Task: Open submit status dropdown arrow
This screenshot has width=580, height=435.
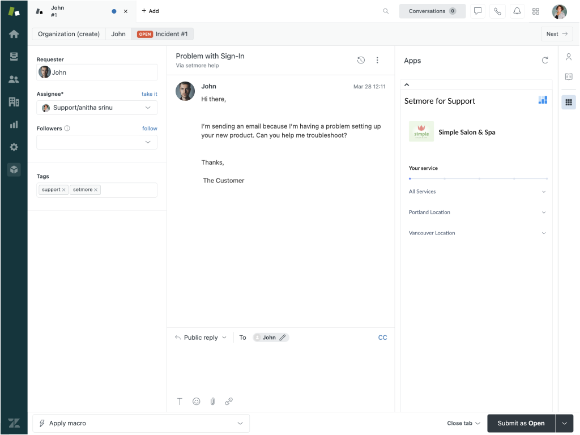Action: 565,423
